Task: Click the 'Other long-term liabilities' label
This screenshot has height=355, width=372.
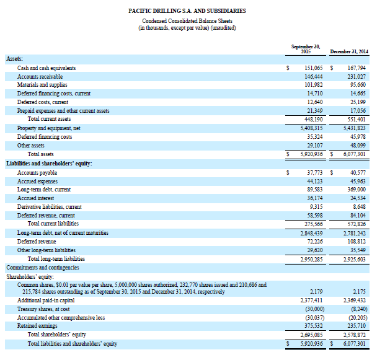Action: click(46, 250)
